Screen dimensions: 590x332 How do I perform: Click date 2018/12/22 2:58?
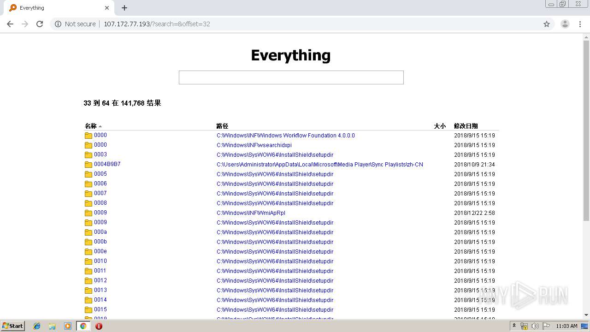[474, 213]
